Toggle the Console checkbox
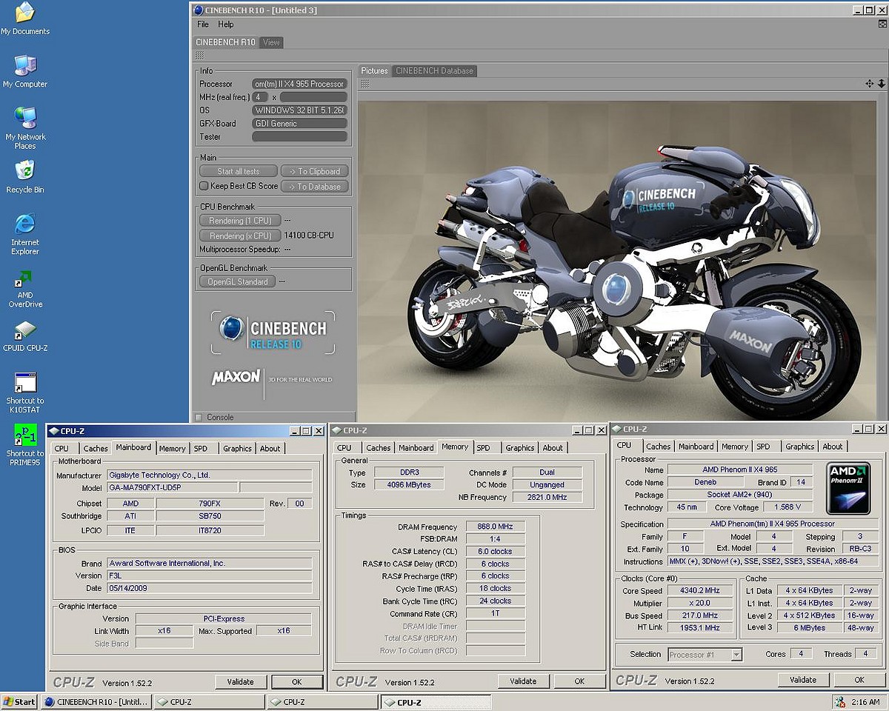This screenshot has height=711, width=889. point(199,417)
